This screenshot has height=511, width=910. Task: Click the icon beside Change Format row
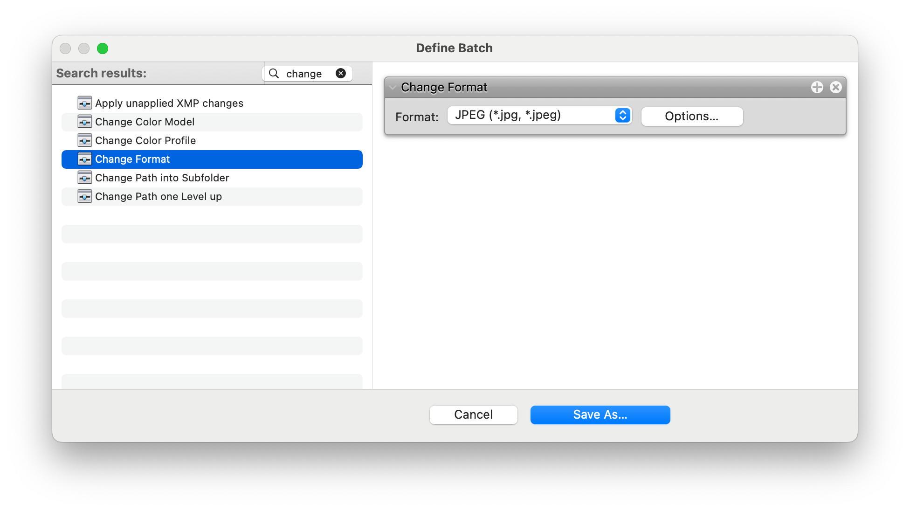click(x=84, y=159)
